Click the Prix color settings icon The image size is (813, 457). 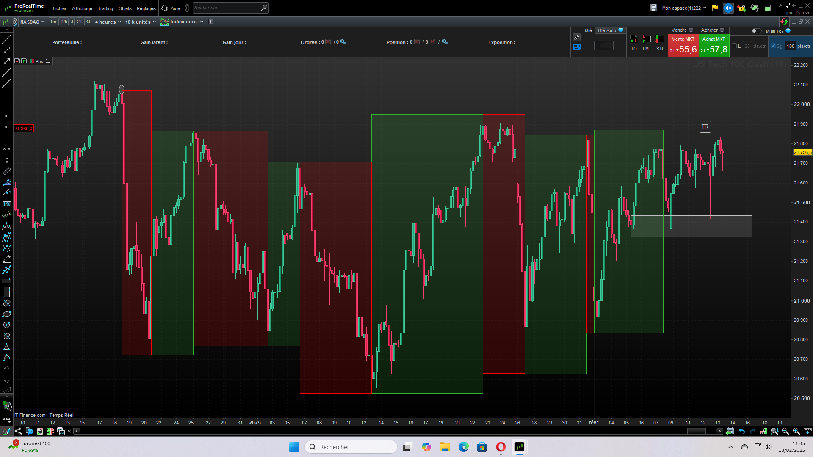(x=32, y=61)
